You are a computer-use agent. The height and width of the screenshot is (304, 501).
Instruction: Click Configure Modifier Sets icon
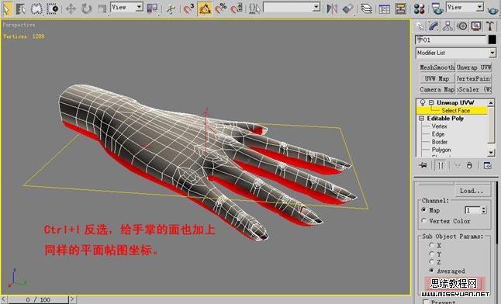[x=487, y=165]
